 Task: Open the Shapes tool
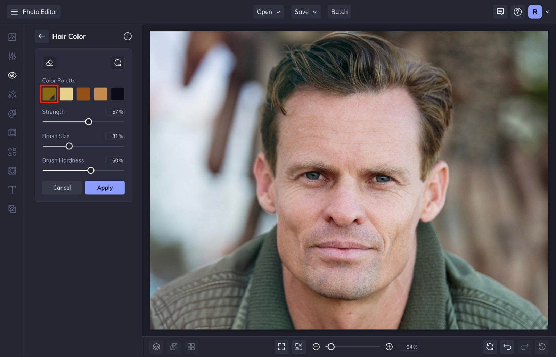pyautogui.click(x=12, y=151)
